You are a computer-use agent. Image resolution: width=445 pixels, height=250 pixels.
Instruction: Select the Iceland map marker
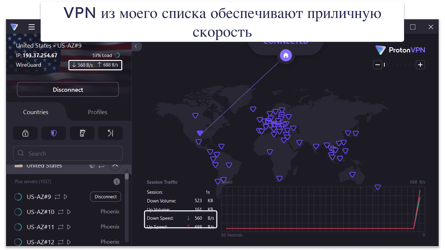253,109
